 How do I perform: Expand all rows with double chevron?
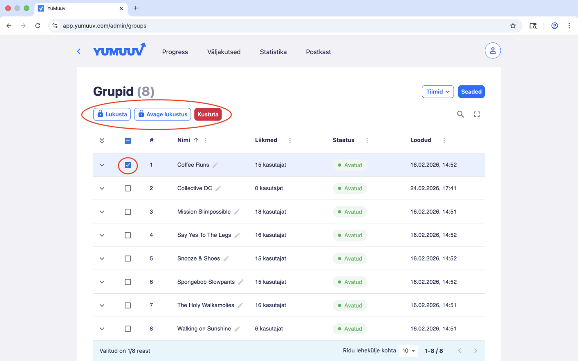(x=102, y=140)
